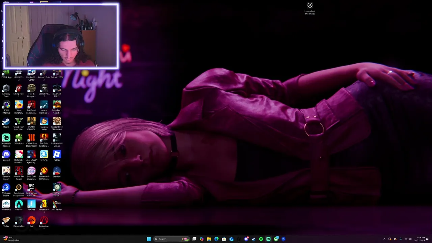Image resolution: width=432 pixels, height=243 pixels.
Task: Show hidden system tray icons
Action: [x=384, y=239]
